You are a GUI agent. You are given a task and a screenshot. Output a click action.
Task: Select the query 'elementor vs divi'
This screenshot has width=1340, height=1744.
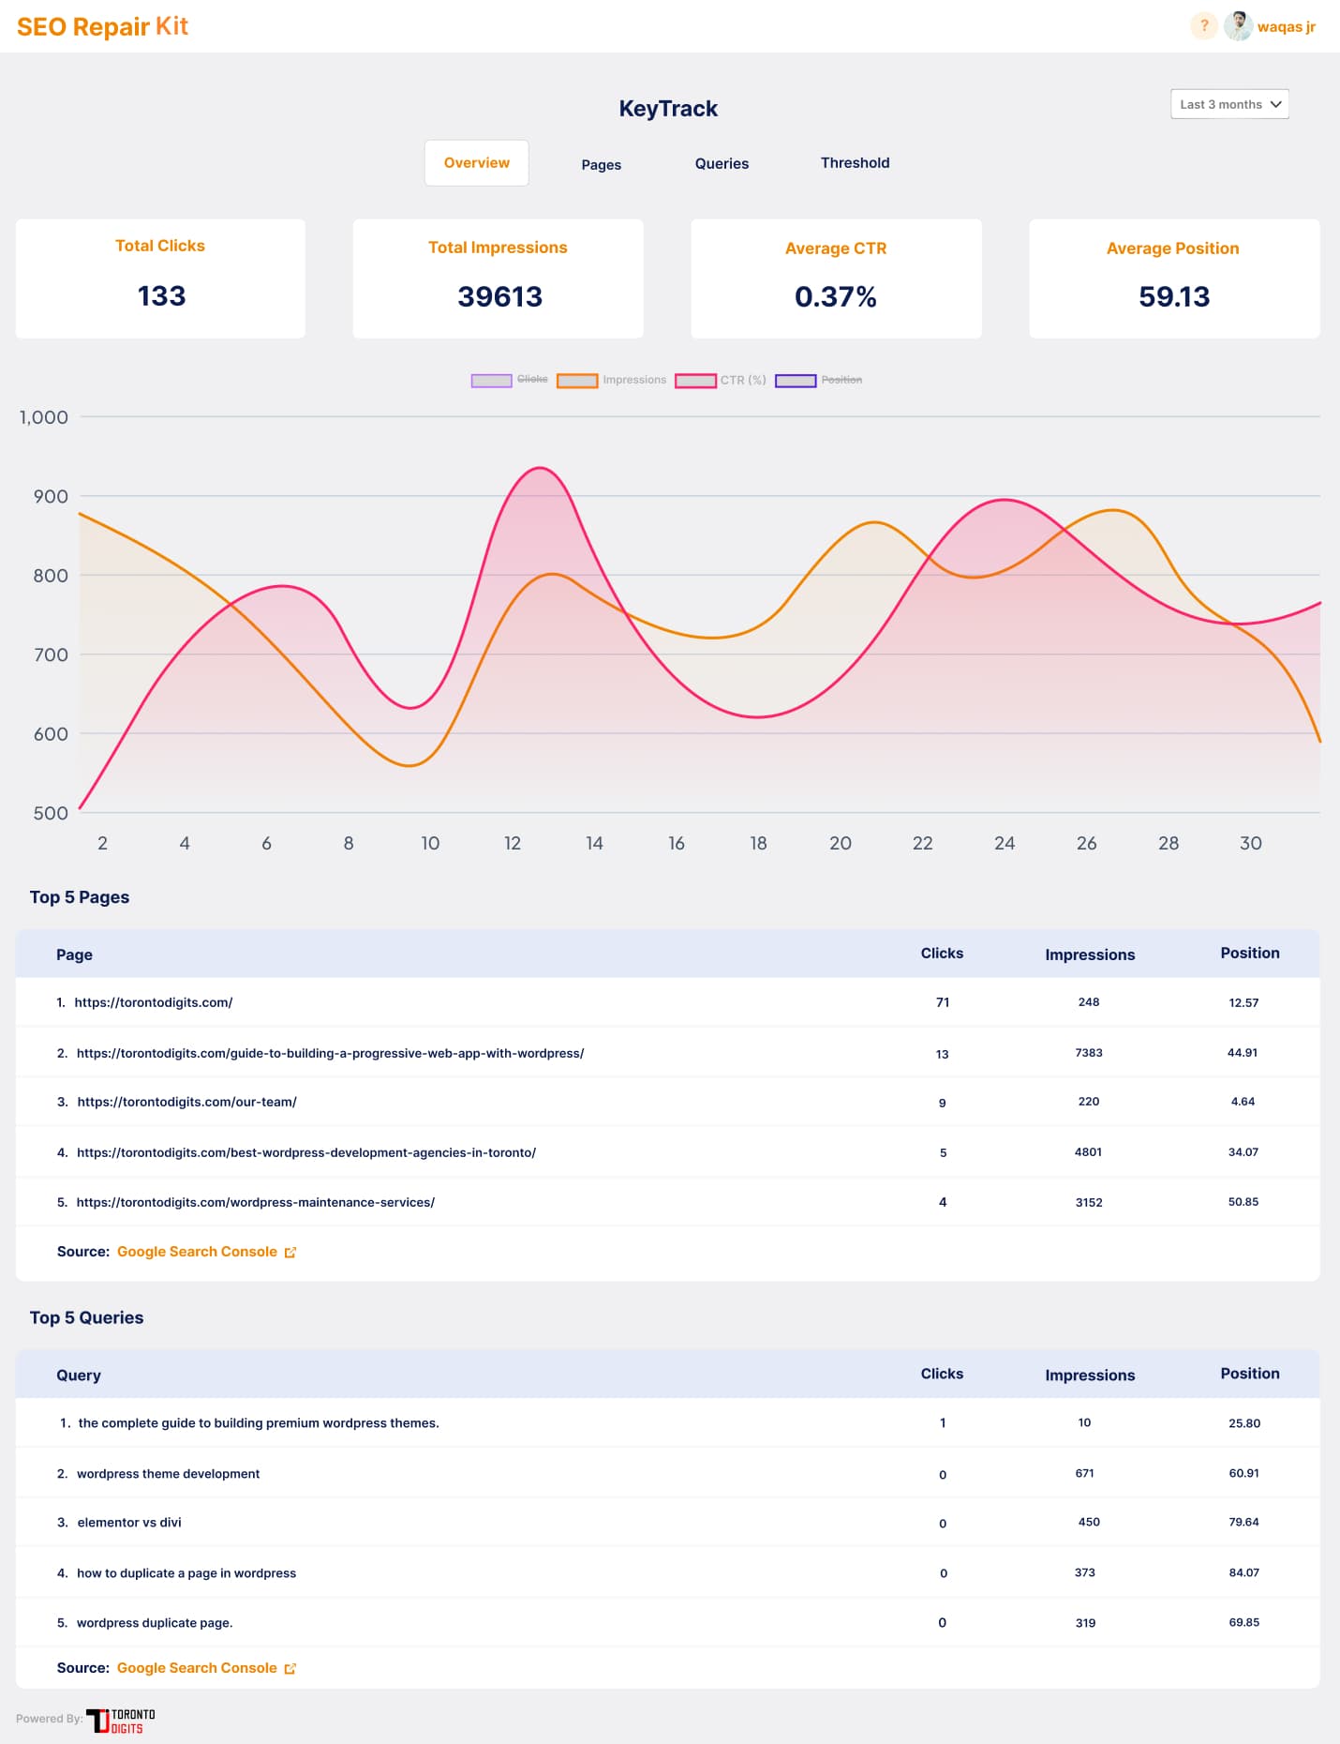[x=129, y=1523]
